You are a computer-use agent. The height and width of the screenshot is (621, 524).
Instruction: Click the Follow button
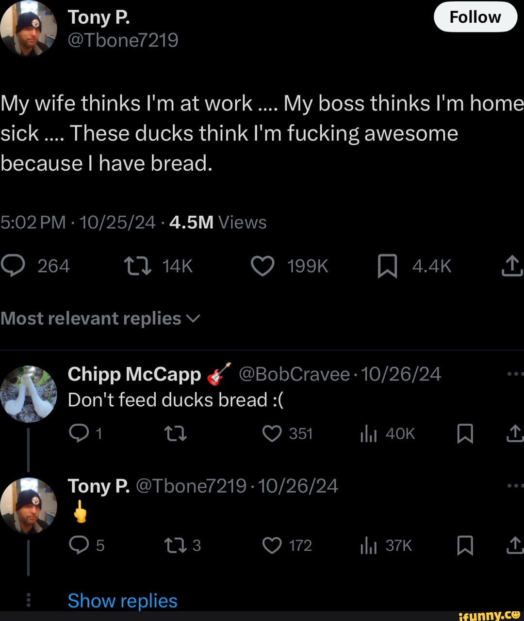click(475, 16)
